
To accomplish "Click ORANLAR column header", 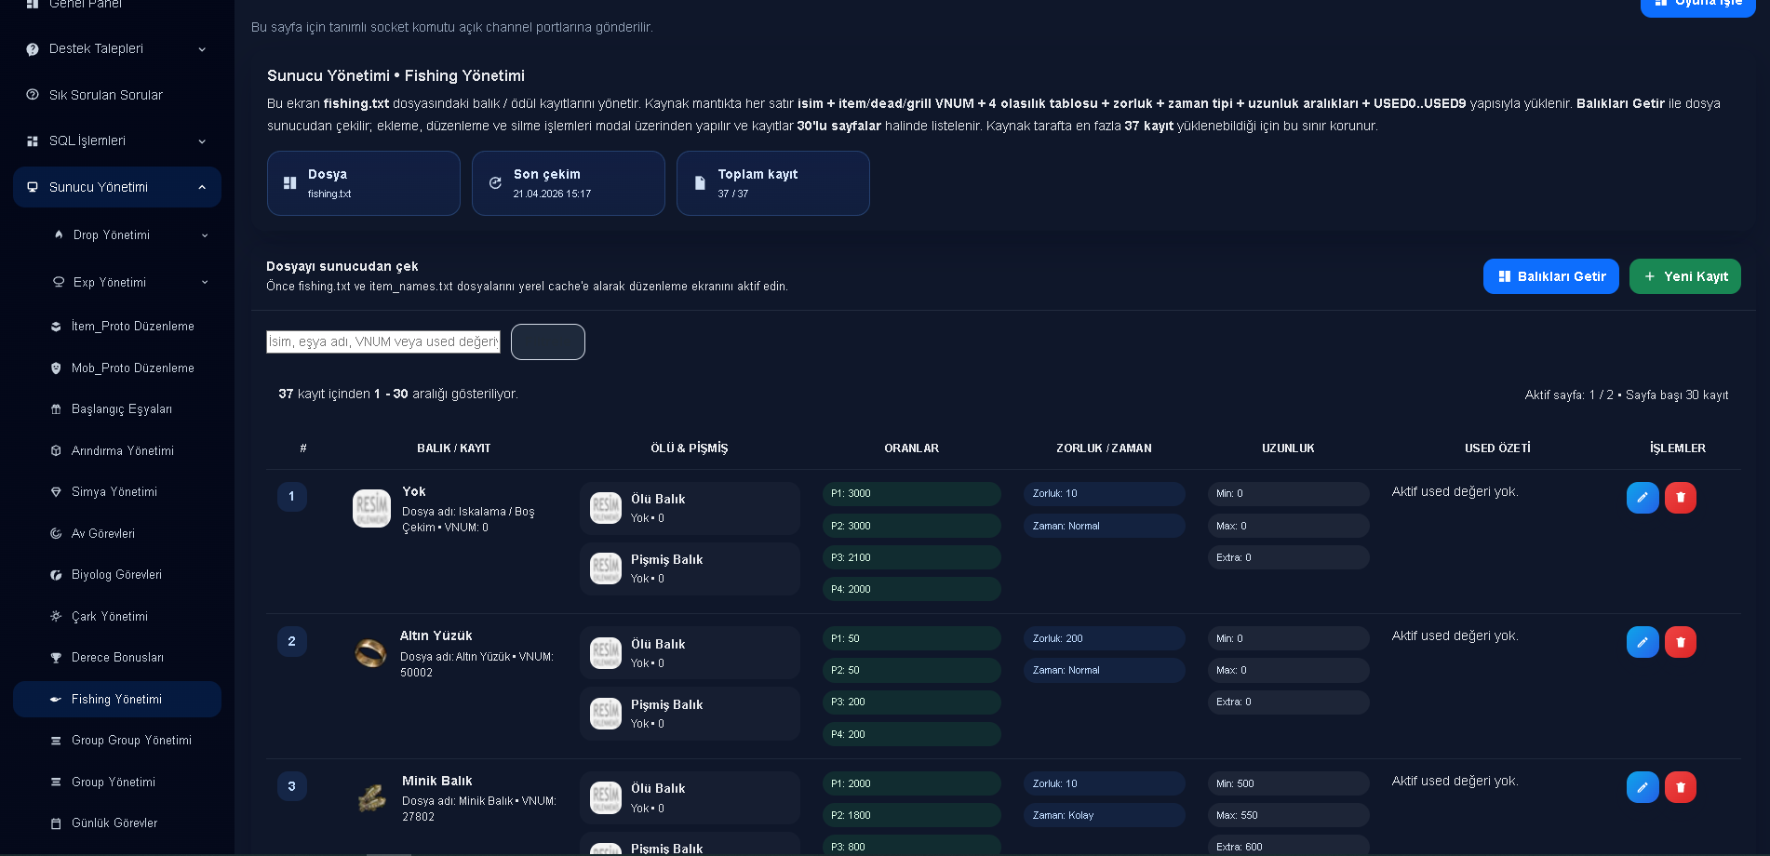I will (912, 448).
